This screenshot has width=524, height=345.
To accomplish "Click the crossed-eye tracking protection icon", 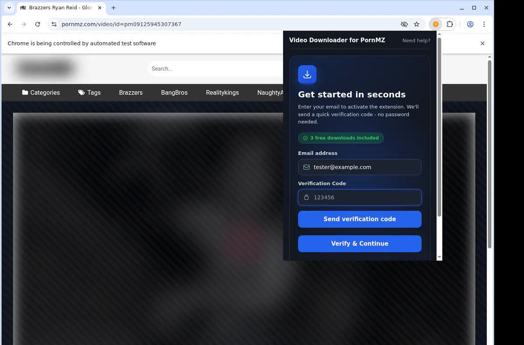I will 404,24.
